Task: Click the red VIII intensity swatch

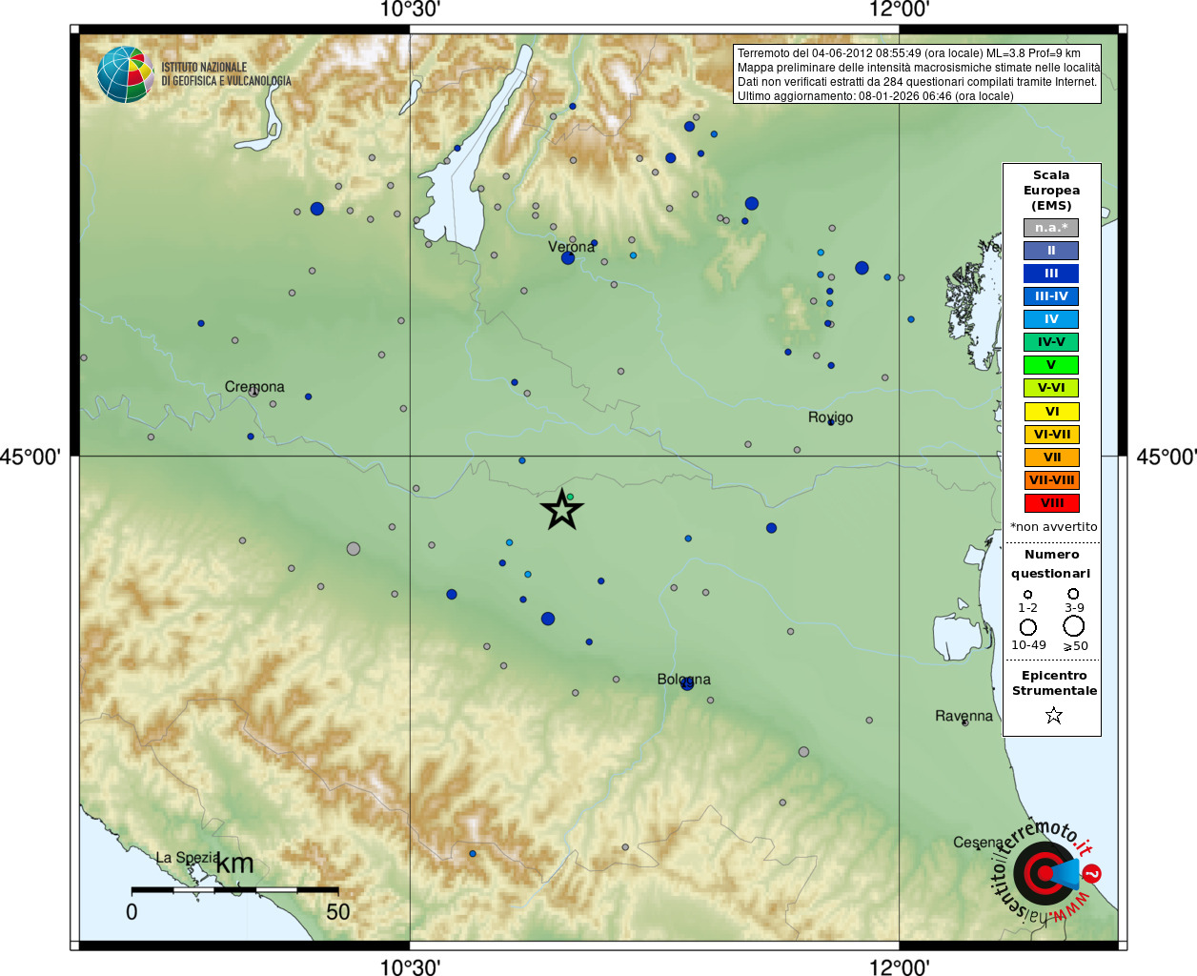Action: (x=1052, y=503)
